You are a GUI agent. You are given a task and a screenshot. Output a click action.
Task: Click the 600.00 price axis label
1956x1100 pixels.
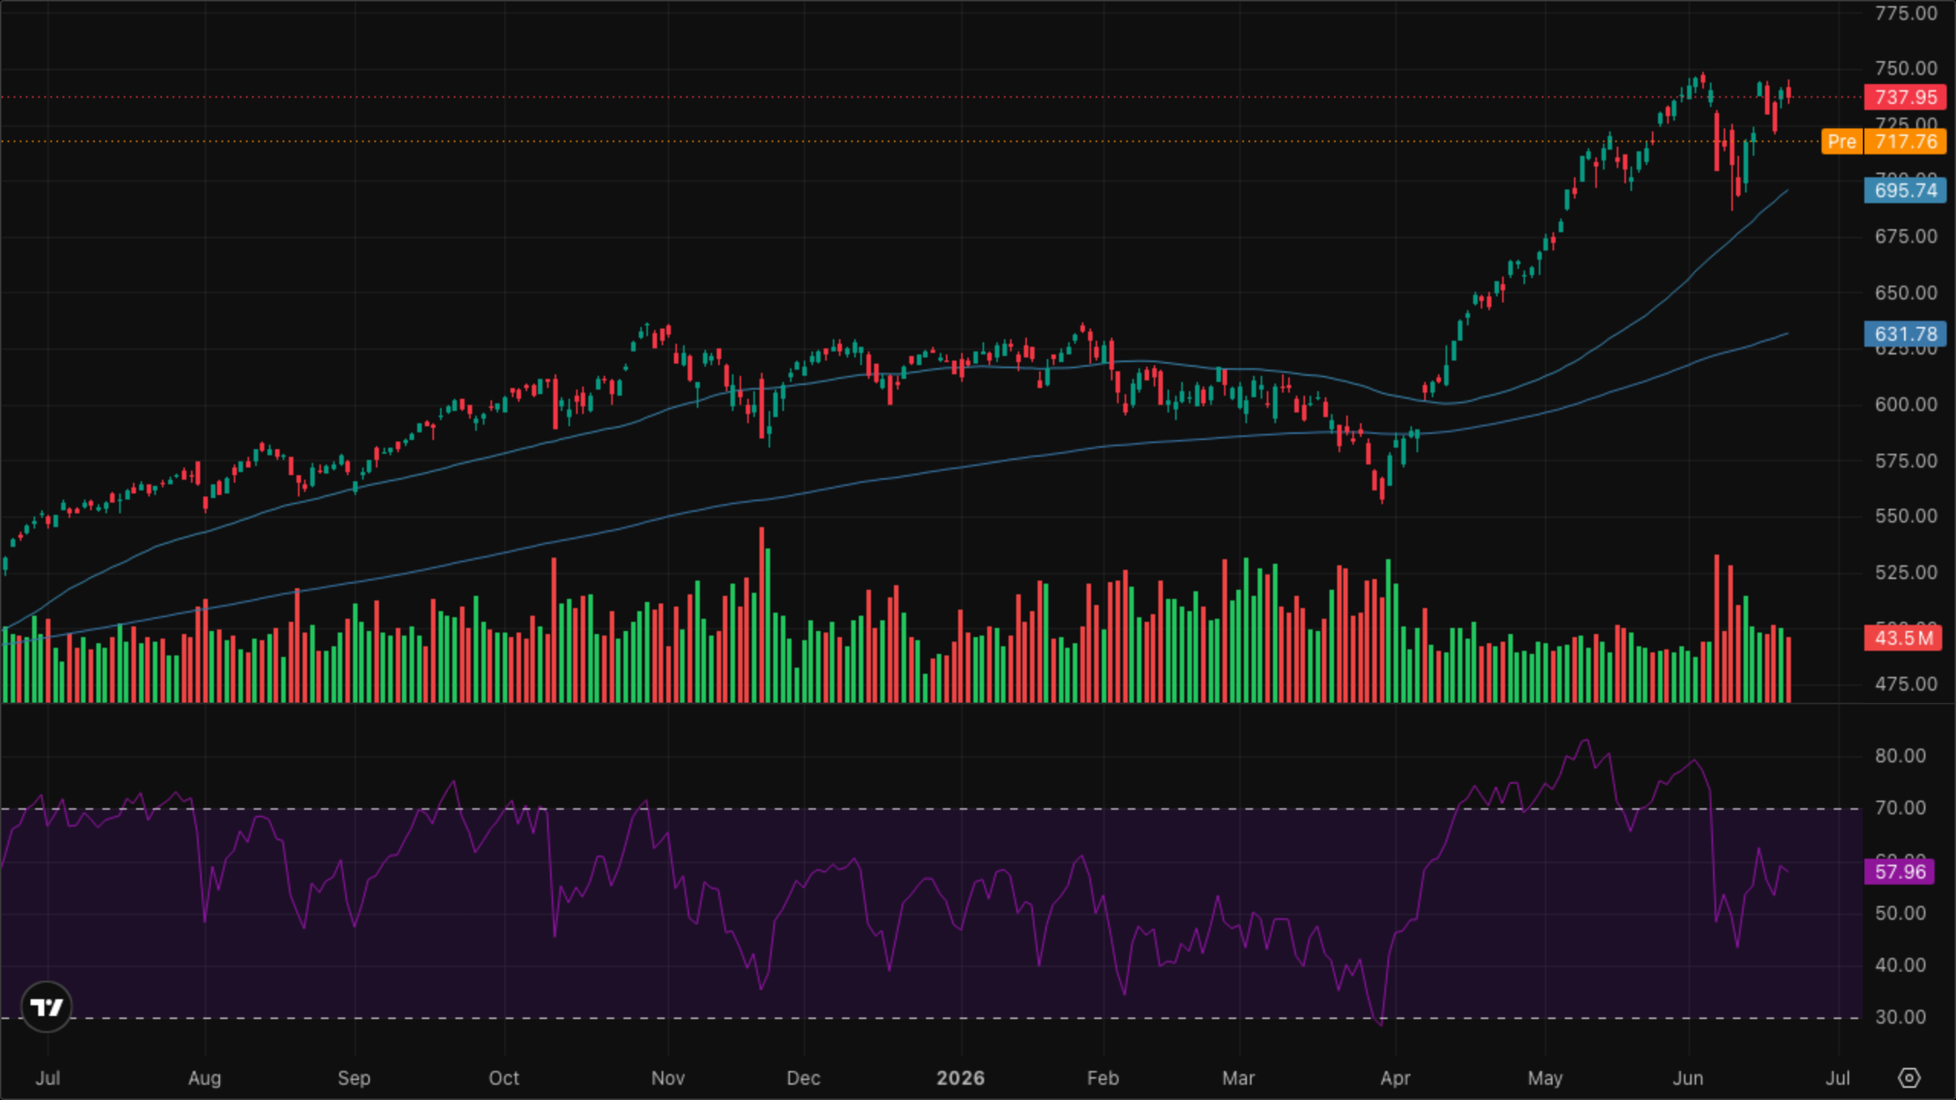1906,404
